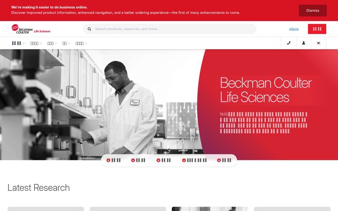This screenshot has height=211, width=338.
Task: Click the banner text 'We're making it easier to do business online.'
Action: tap(49, 7)
